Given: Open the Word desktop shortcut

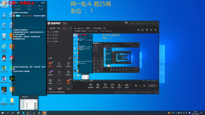Looking at the screenshot, I should 4,80.
